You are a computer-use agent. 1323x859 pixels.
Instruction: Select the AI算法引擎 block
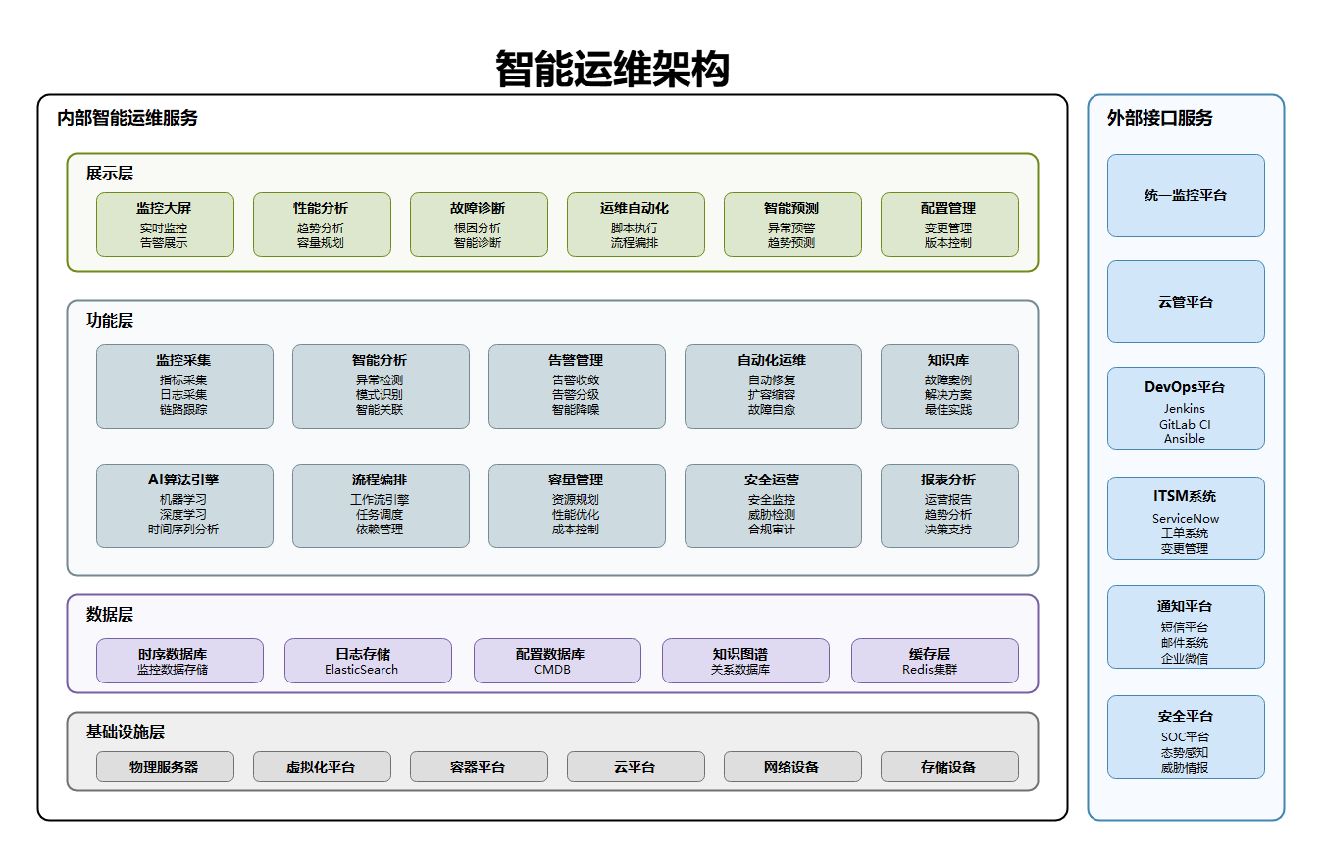coord(184,506)
